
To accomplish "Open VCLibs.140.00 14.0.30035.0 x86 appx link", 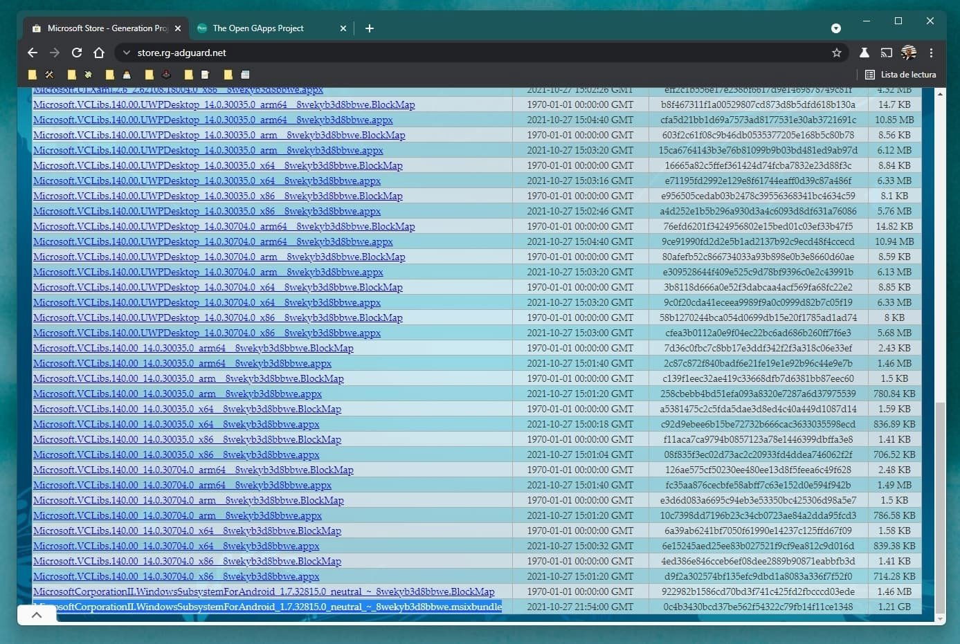I will click(176, 454).
